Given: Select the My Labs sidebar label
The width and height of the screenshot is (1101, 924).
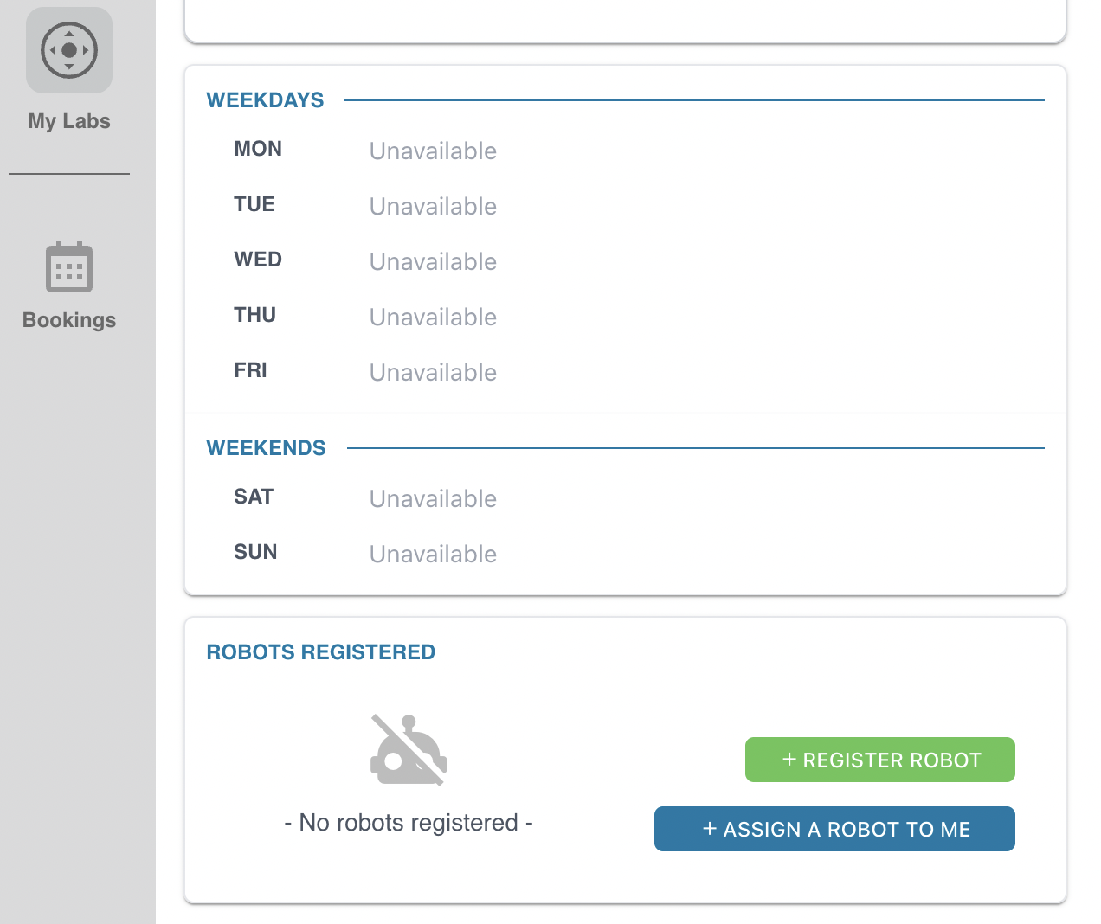Looking at the screenshot, I should (x=69, y=121).
